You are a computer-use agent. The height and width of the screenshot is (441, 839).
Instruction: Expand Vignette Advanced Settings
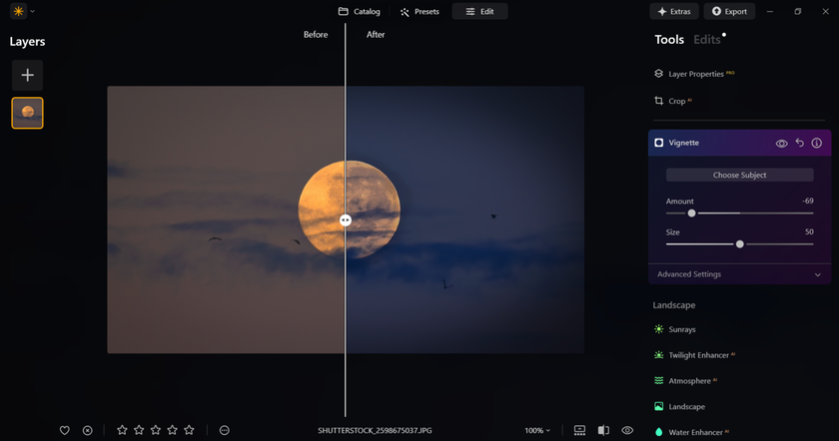coord(739,274)
